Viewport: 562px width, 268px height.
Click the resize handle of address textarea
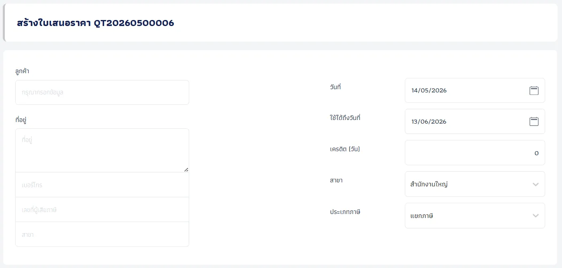click(x=186, y=170)
